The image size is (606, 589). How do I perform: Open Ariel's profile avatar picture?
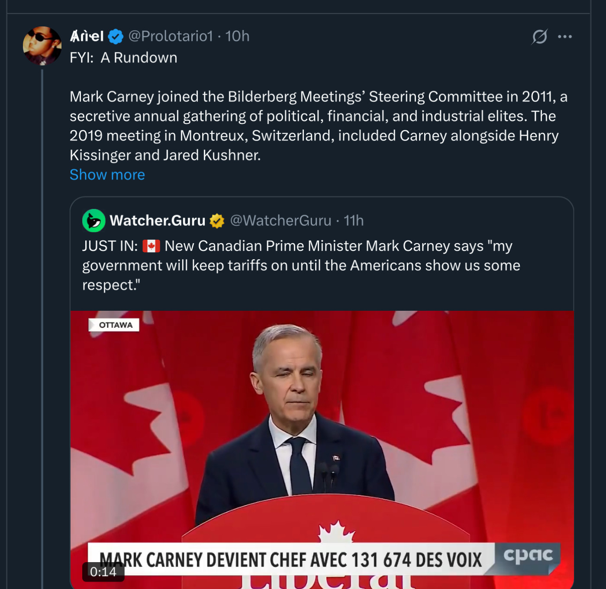coord(42,46)
